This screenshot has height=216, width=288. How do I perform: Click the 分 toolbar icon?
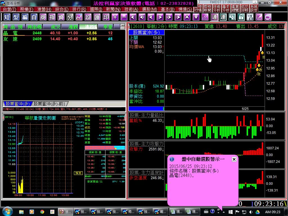click(x=70, y=17)
